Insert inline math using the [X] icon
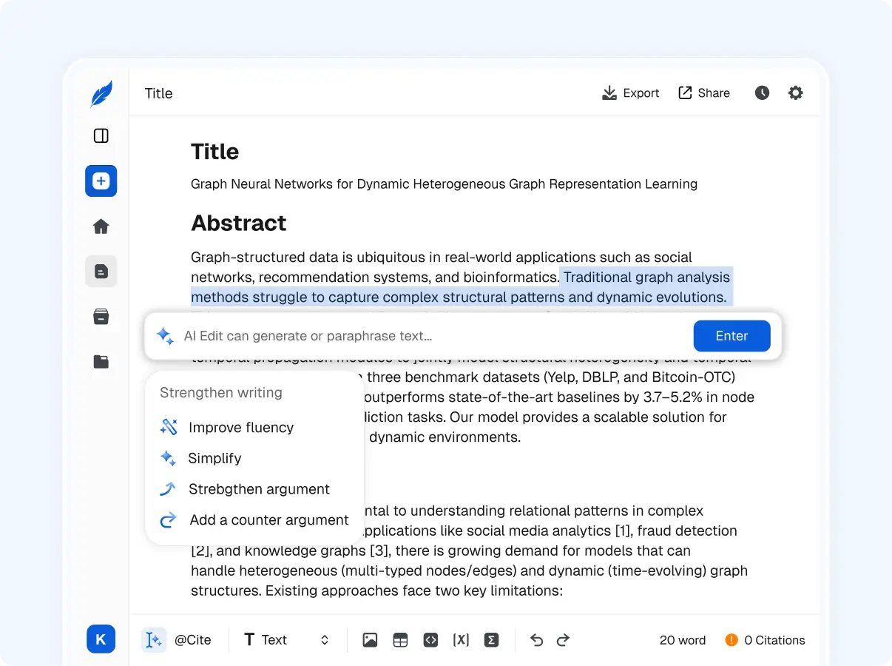 pyautogui.click(x=461, y=639)
